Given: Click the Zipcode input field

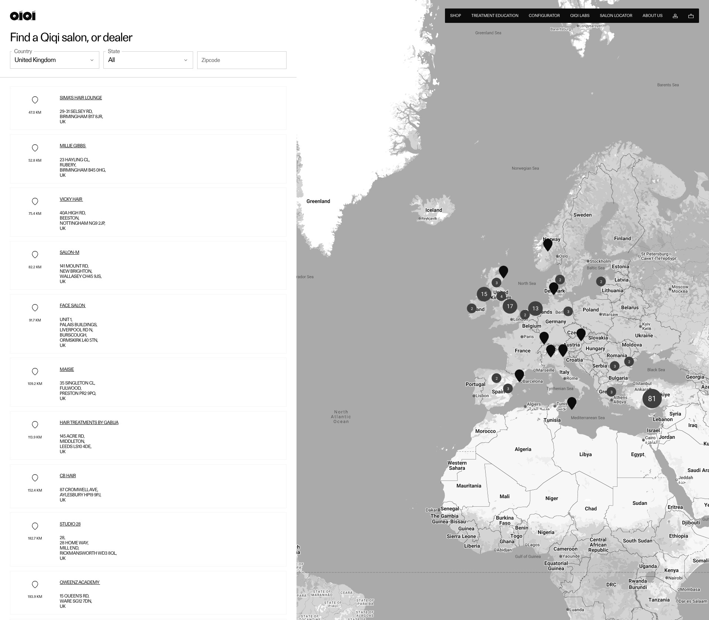Looking at the screenshot, I should (x=242, y=60).
